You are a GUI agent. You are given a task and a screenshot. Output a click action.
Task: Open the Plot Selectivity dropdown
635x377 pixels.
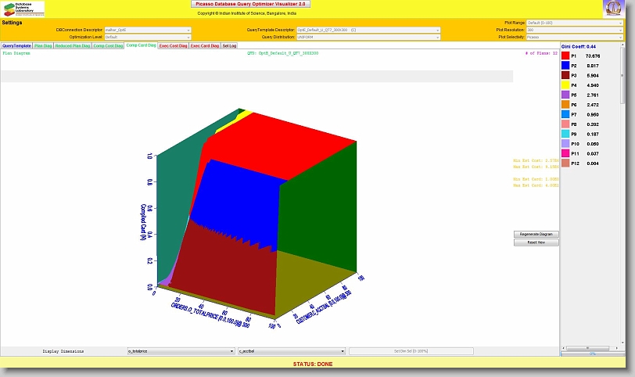pyautogui.click(x=575, y=37)
